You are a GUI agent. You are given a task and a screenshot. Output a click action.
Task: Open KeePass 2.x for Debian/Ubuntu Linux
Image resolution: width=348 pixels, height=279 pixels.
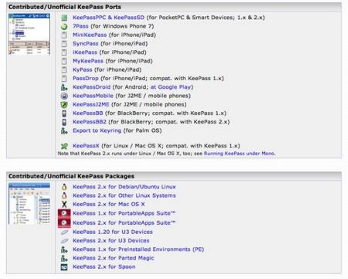coord(124,187)
